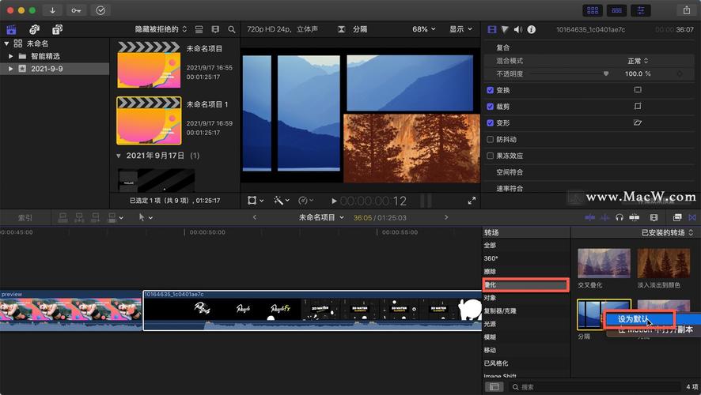This screenshot has height=395, width=701.
Task: Open the 未命名项目 timeline title dropdown
Action: (x=321, y=217)
